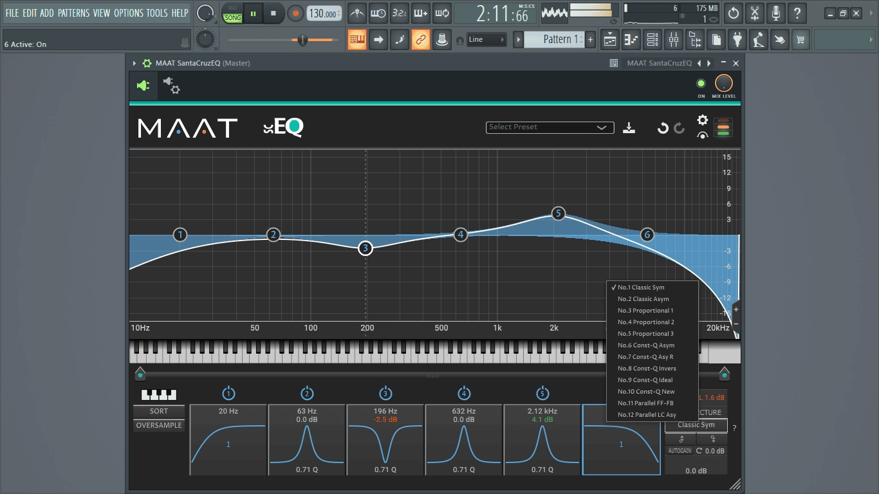879x494 pixels.
Task: Expand the plugin window menu arrow
Action: [x=134, y=63]
